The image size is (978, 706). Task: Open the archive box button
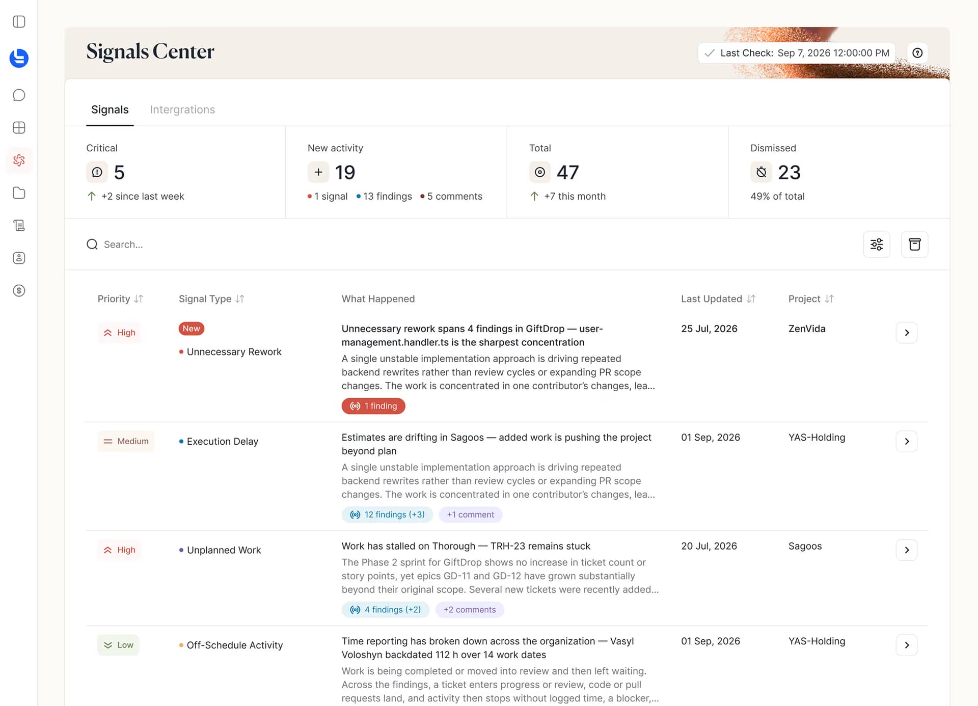pyautogui.click(x=915, y=245)
